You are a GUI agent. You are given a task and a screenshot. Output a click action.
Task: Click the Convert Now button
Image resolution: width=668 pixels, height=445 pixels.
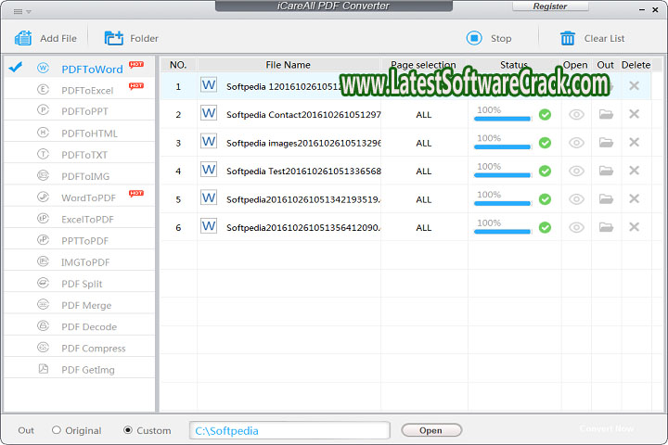pyautogui.click(x=607, y=429)
